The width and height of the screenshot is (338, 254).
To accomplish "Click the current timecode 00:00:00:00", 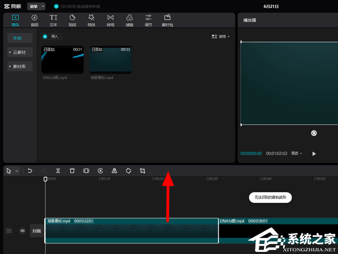I will point(251,153).
